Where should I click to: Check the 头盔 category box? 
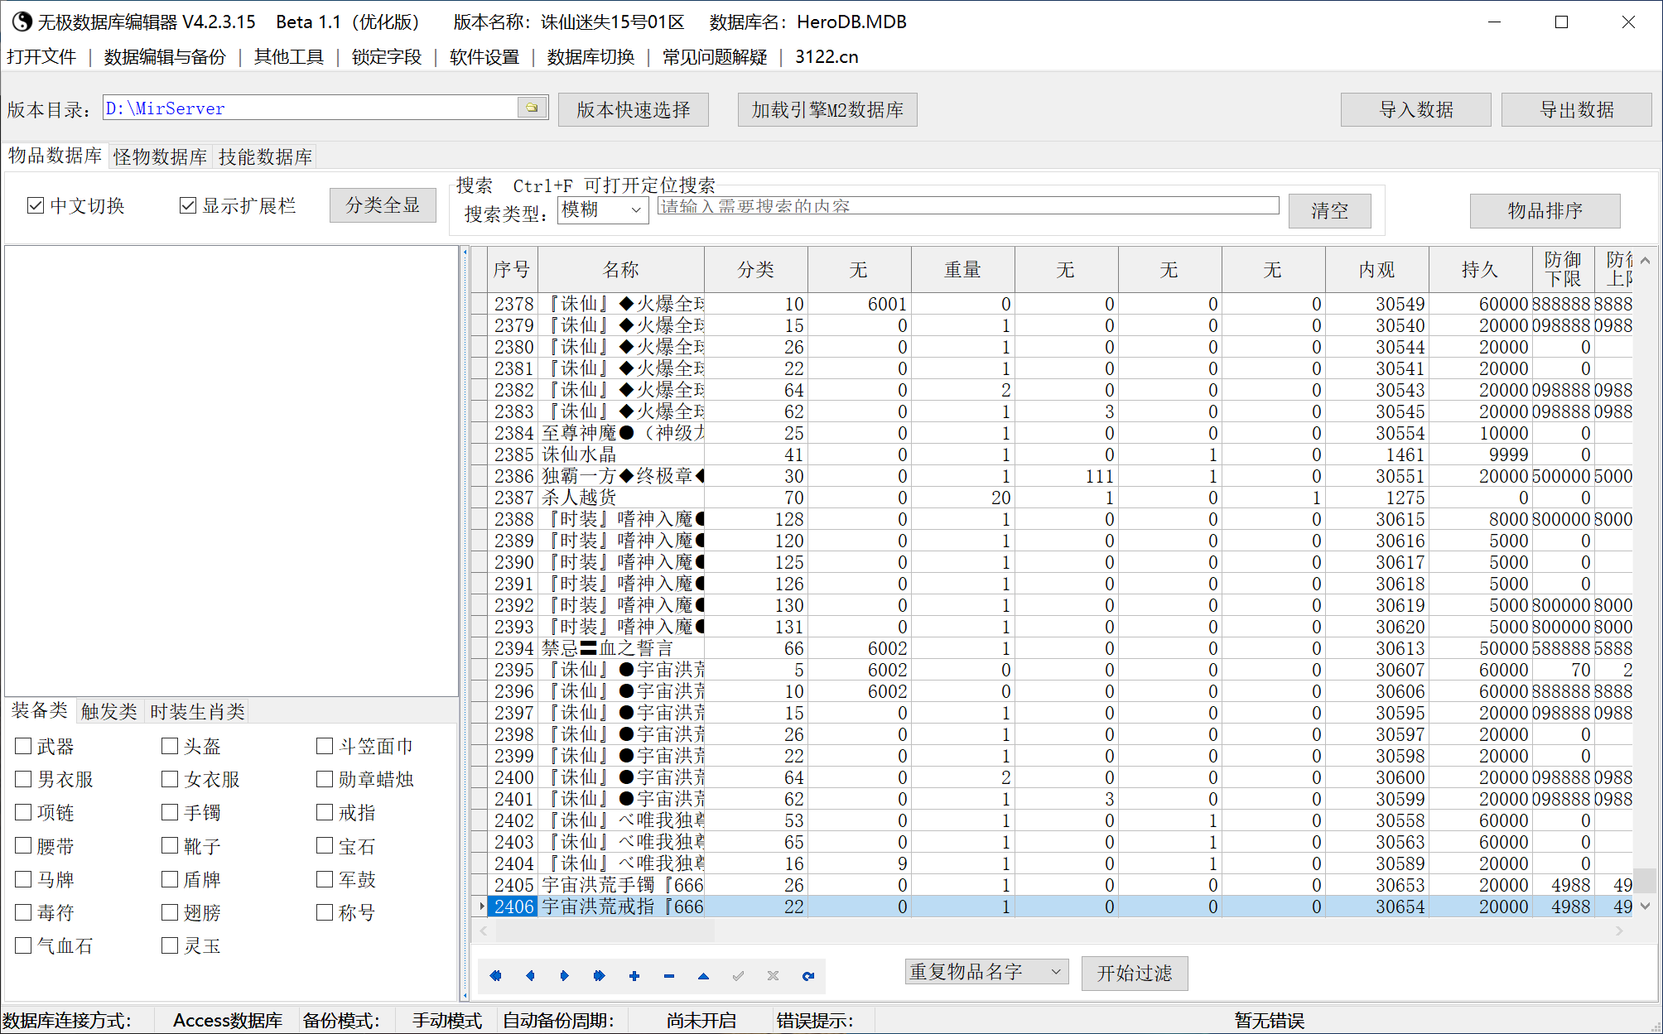(x=170, y=746)
